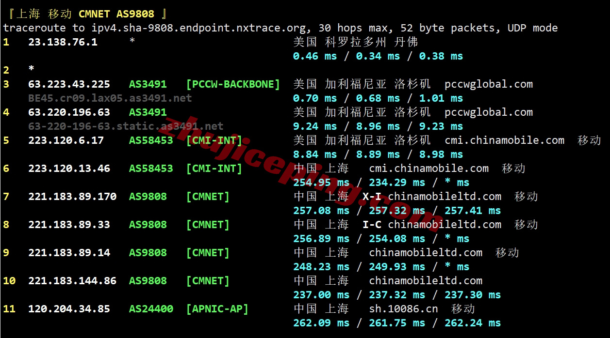Select pccwglobal.com domain on hop 4
The width and height of the screenshot is (610, 338).
coord(487,112)
